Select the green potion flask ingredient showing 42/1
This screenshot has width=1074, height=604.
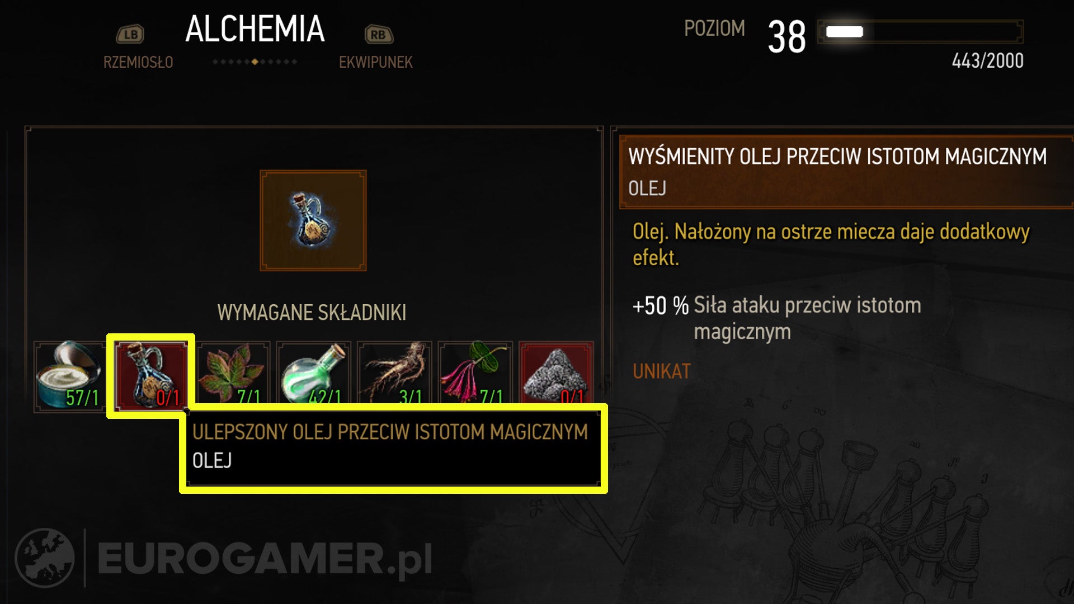tap(313, 372)
